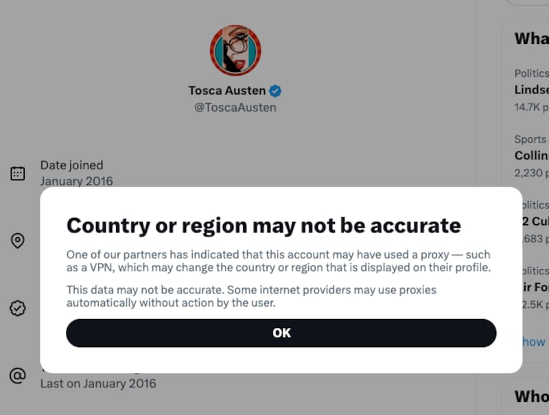Click the Who to follow heading
Image resolution: width=549 pixels, height=415 pixels.
(531, 396)
